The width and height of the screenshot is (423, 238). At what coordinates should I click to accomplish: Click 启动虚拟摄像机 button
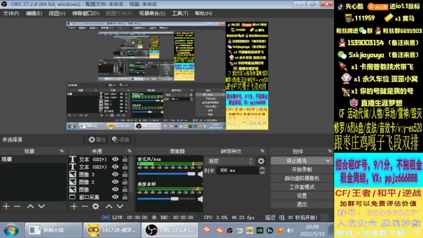click(x=302, y=178)
